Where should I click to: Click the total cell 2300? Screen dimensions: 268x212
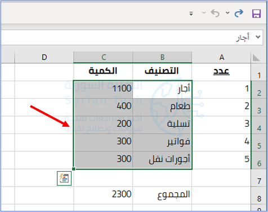[103, 195]
